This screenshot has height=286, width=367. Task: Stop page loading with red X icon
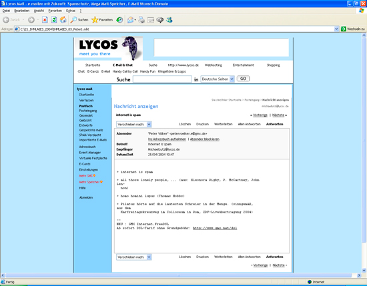coord(45,20)
